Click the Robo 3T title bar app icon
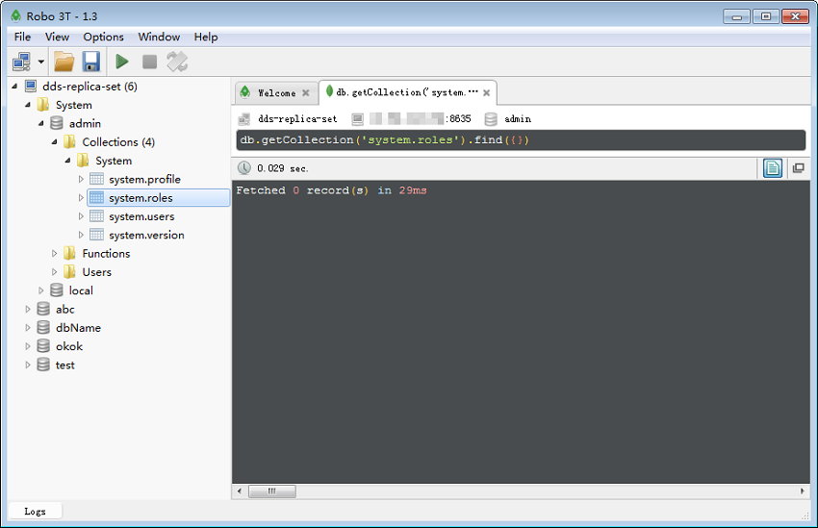Image resolution: width=818 pixels, height=528 pixels. (15, 15)
